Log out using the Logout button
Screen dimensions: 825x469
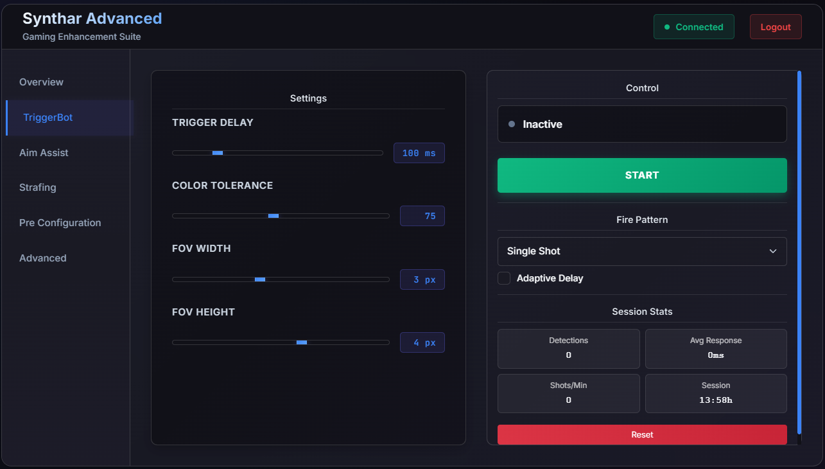(775, 26)
